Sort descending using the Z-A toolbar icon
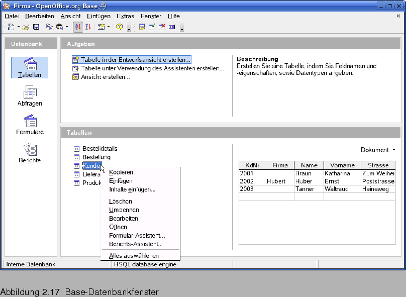This screenshot has width=406, height=297. (87, 27)
